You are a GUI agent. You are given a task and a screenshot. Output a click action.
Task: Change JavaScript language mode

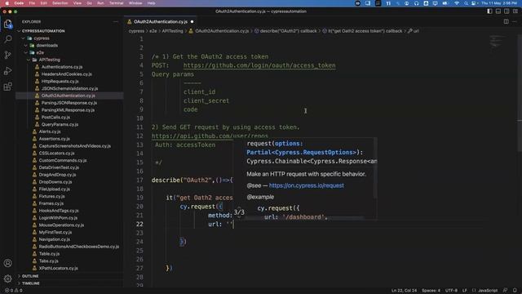click(488, 291)
